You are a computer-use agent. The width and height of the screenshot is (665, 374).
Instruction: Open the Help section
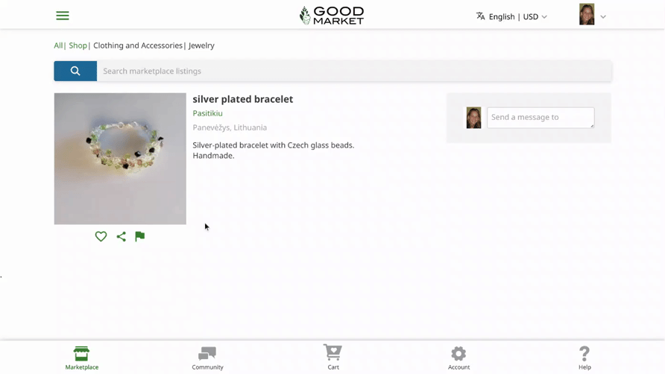(x=584, y=358)
